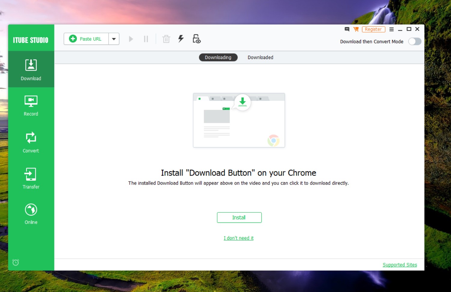Open the hamburger main menu
The height and width of the screenshot is (292, 451).
[x=392, y=29]
